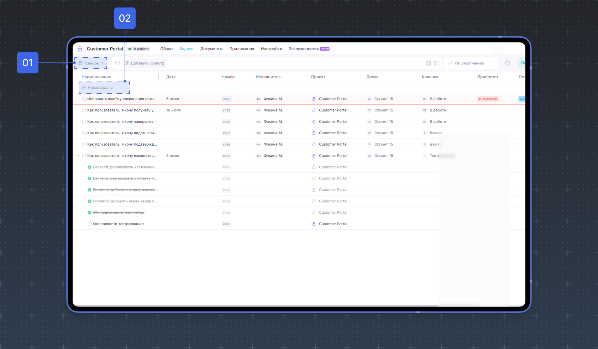Open the 'По умолчанию' view preset dropdown
The height and width of the screenshot is (349, 598).
click(x=471, y=63)
